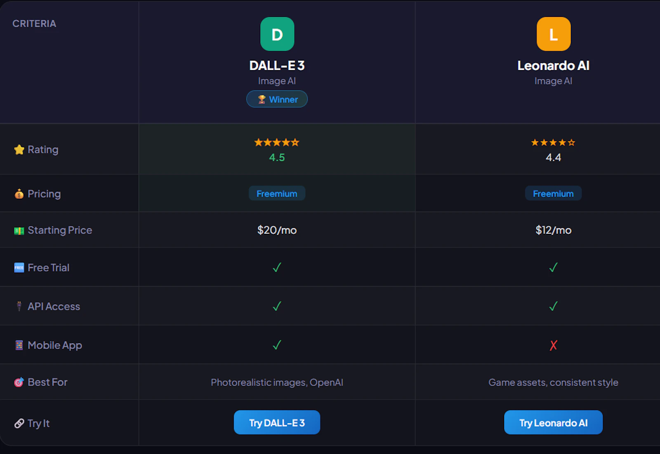Click DALL-E 3 Free Trial checkmark
660x454 pixels.
(277, 268)
